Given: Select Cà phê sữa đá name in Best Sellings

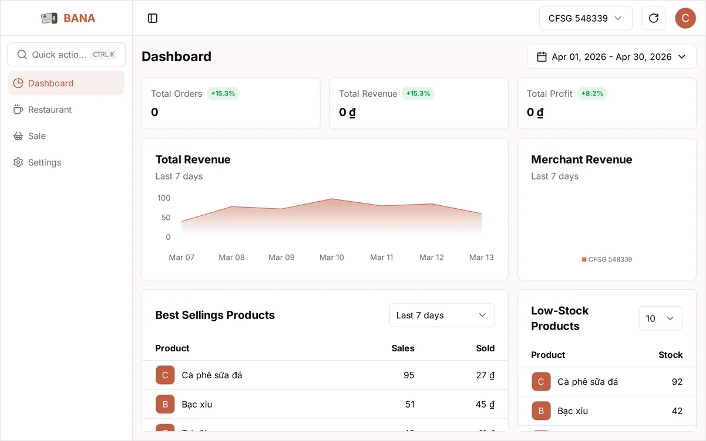Looking at the screenshot, I should [212, 375].
